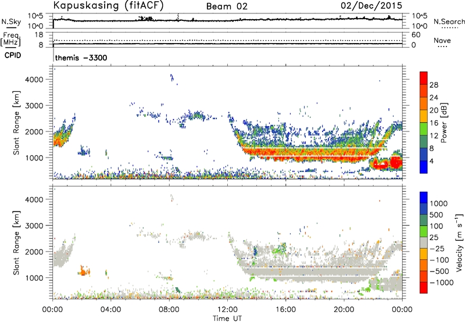Click the 'Beam 02' label
Viewport: 465px width, 322px height.
coord(227,6)
